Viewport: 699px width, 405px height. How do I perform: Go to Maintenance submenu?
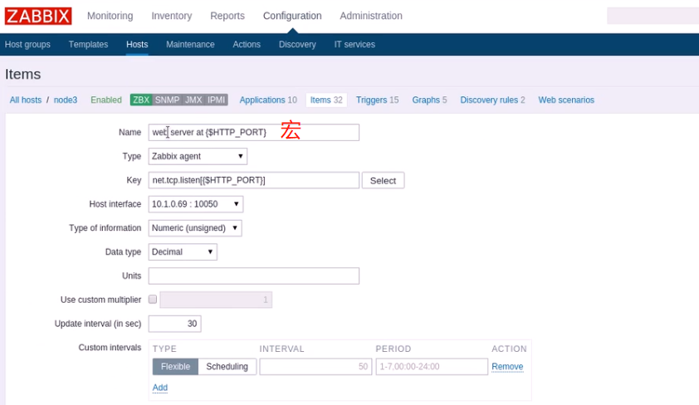(190, 44)
